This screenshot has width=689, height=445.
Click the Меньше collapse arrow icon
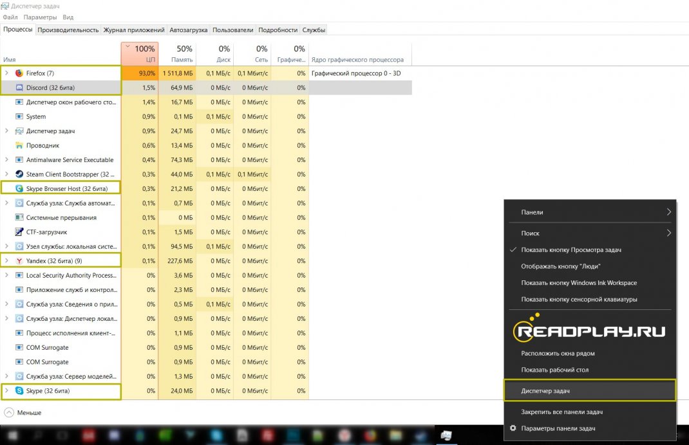click(x=9, y=412)
